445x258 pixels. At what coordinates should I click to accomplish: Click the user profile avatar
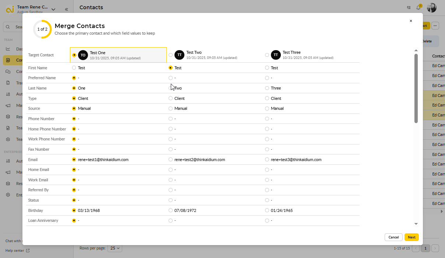[x=431, y=7]
